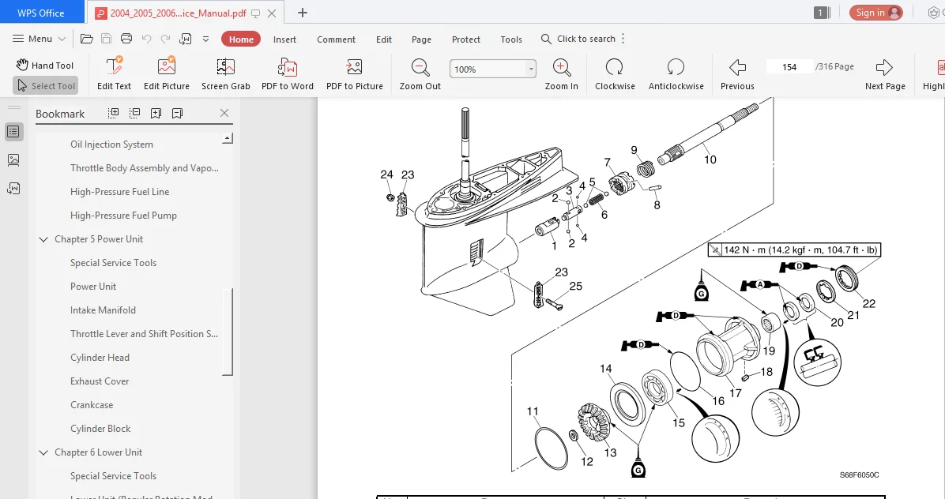Select the Hand Tool

pos(44,65)
